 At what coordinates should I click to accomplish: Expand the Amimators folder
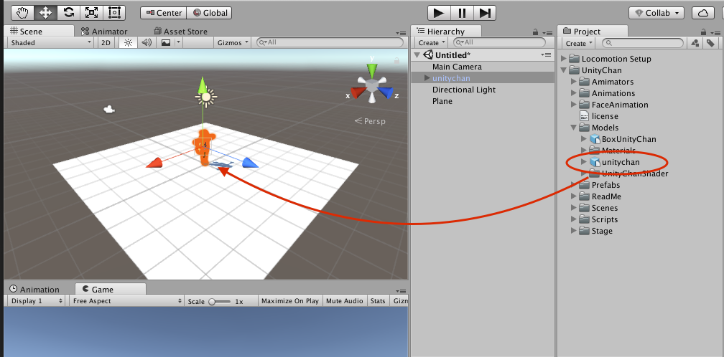tap(574, 82)
